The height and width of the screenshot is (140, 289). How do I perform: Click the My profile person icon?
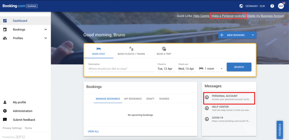5,102
